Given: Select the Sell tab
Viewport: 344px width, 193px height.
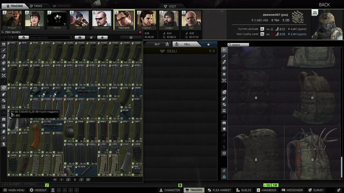Looking at the screenshot, I should tap(187, 44).
